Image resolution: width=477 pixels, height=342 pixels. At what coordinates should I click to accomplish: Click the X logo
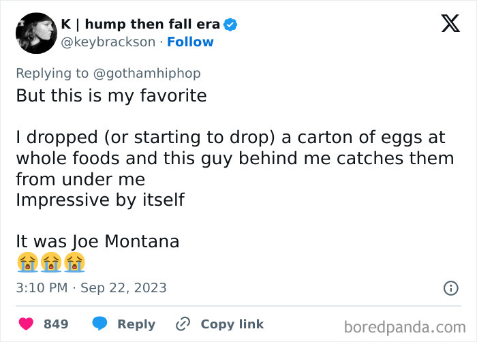point(450,25)
